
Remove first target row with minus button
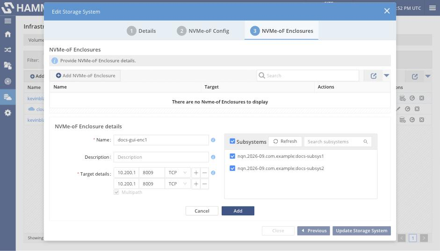coord(204,173)
